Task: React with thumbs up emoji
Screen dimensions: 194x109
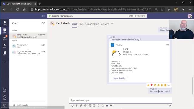Action: click(148, 85)
